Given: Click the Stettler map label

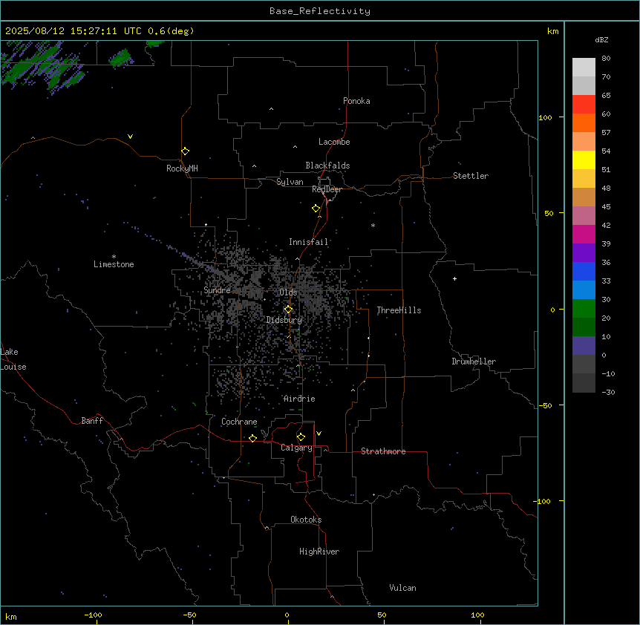Looking at the screenshot, I should point(471,176).
